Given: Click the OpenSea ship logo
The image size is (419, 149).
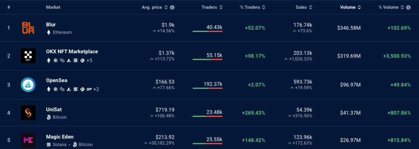Looking at the screenshot, I should 28,85.
